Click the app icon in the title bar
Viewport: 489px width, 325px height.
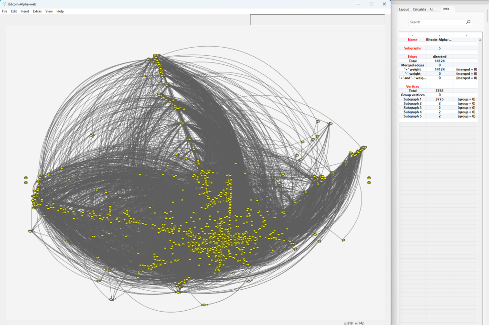(x=4, y=4)
